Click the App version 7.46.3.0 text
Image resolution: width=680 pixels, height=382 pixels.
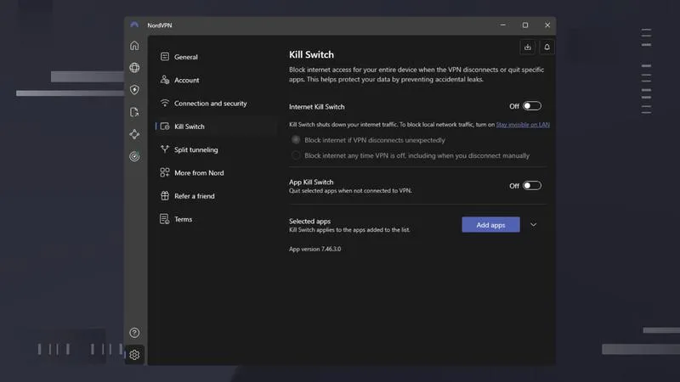314,249
